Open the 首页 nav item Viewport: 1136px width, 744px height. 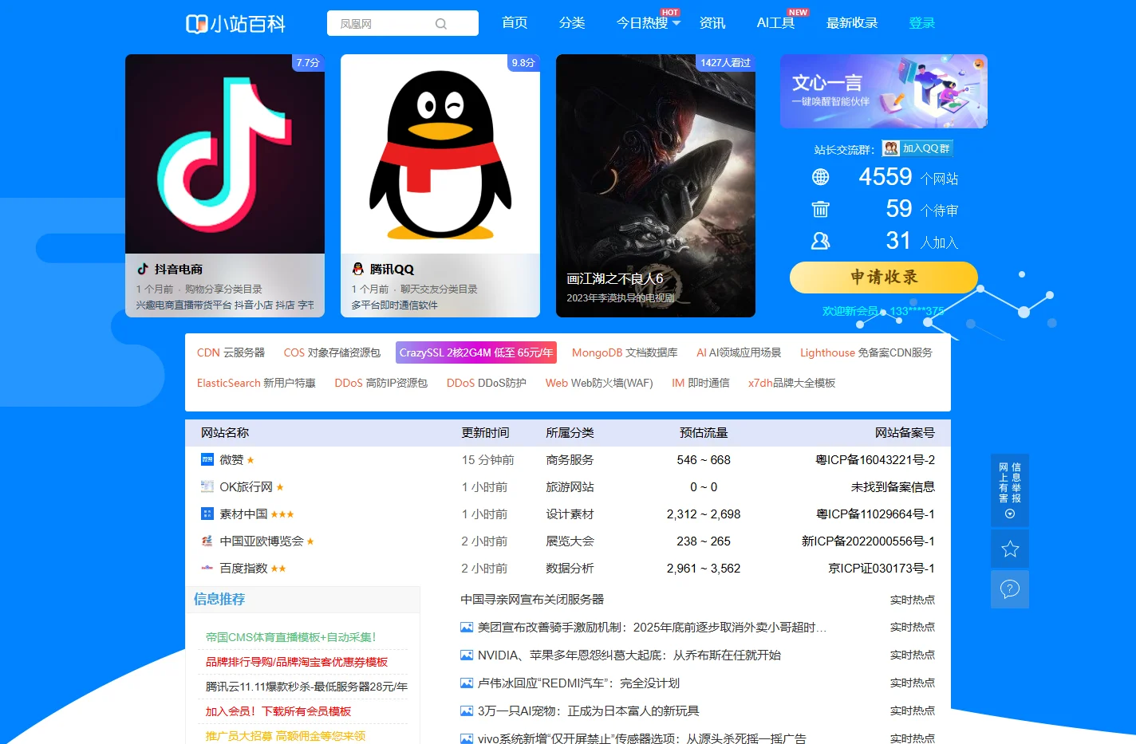click(515, 23)
